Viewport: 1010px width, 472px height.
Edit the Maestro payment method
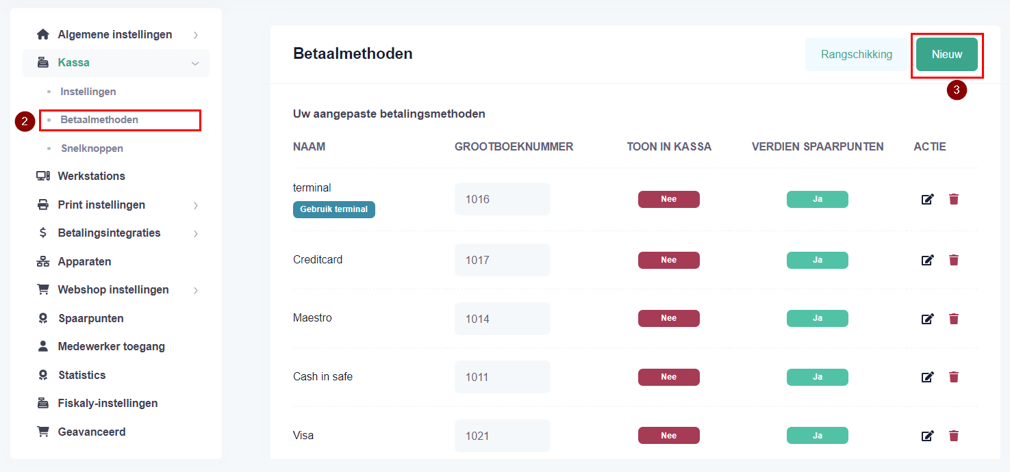(927, 319)
